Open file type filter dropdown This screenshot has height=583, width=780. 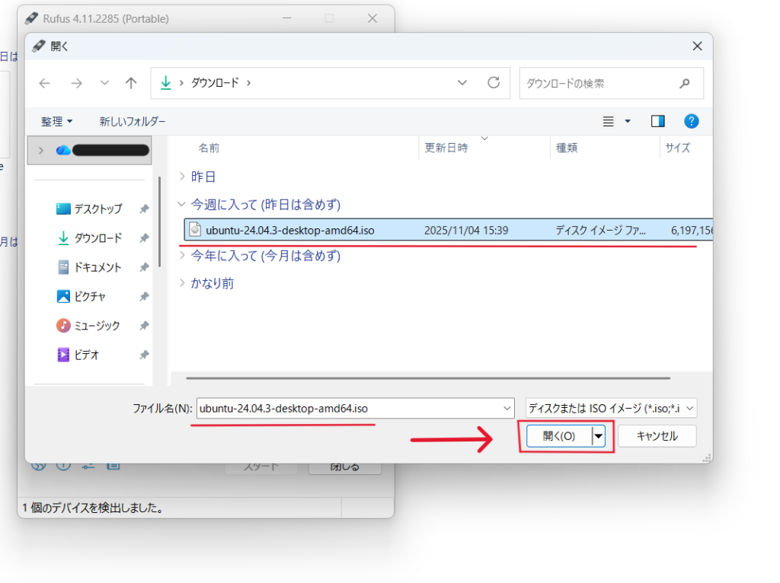pyautogui.click(x=612, y=409)
